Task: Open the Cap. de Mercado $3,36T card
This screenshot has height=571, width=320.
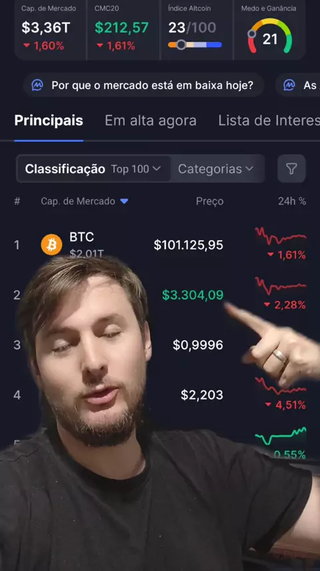Action: (x=51, y=29)
